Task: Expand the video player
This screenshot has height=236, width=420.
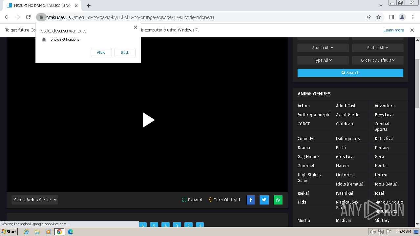Action: tap(192, 200)
